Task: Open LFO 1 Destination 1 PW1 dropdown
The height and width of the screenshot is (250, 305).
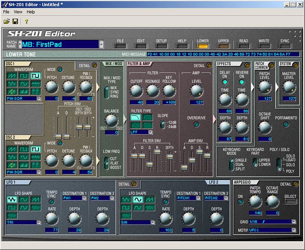Action: click(x=84, y=198)
